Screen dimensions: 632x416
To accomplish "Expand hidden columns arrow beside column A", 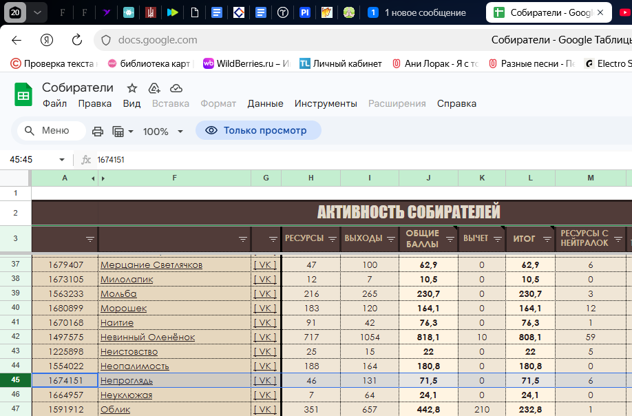I will point(93,178).
